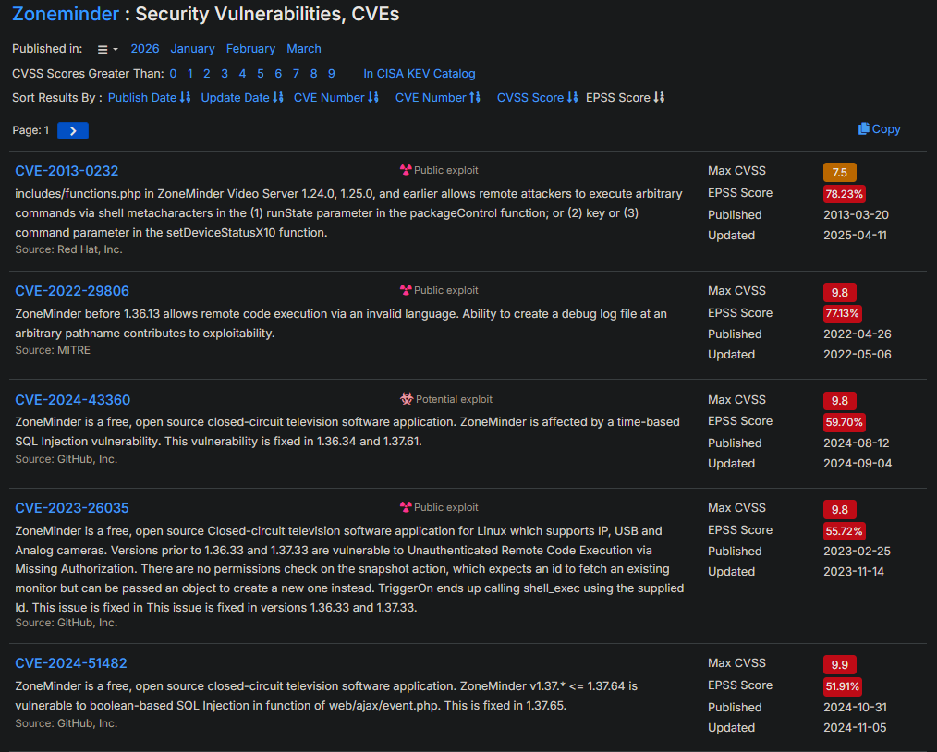Click 'Source: MITRE' text
The width and height of the screenshot is (937, 752).
pos(53,350)
